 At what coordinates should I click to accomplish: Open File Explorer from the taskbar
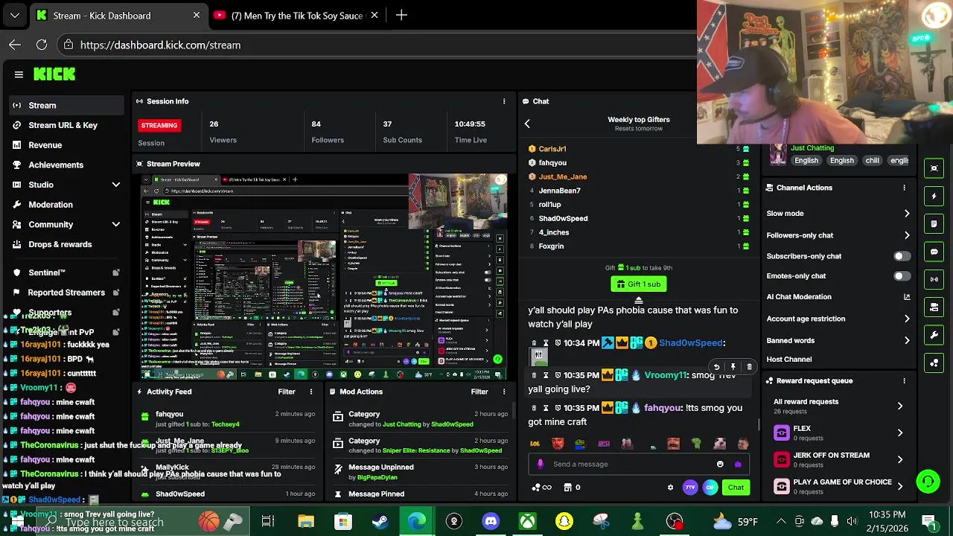[x=306, y=521]
